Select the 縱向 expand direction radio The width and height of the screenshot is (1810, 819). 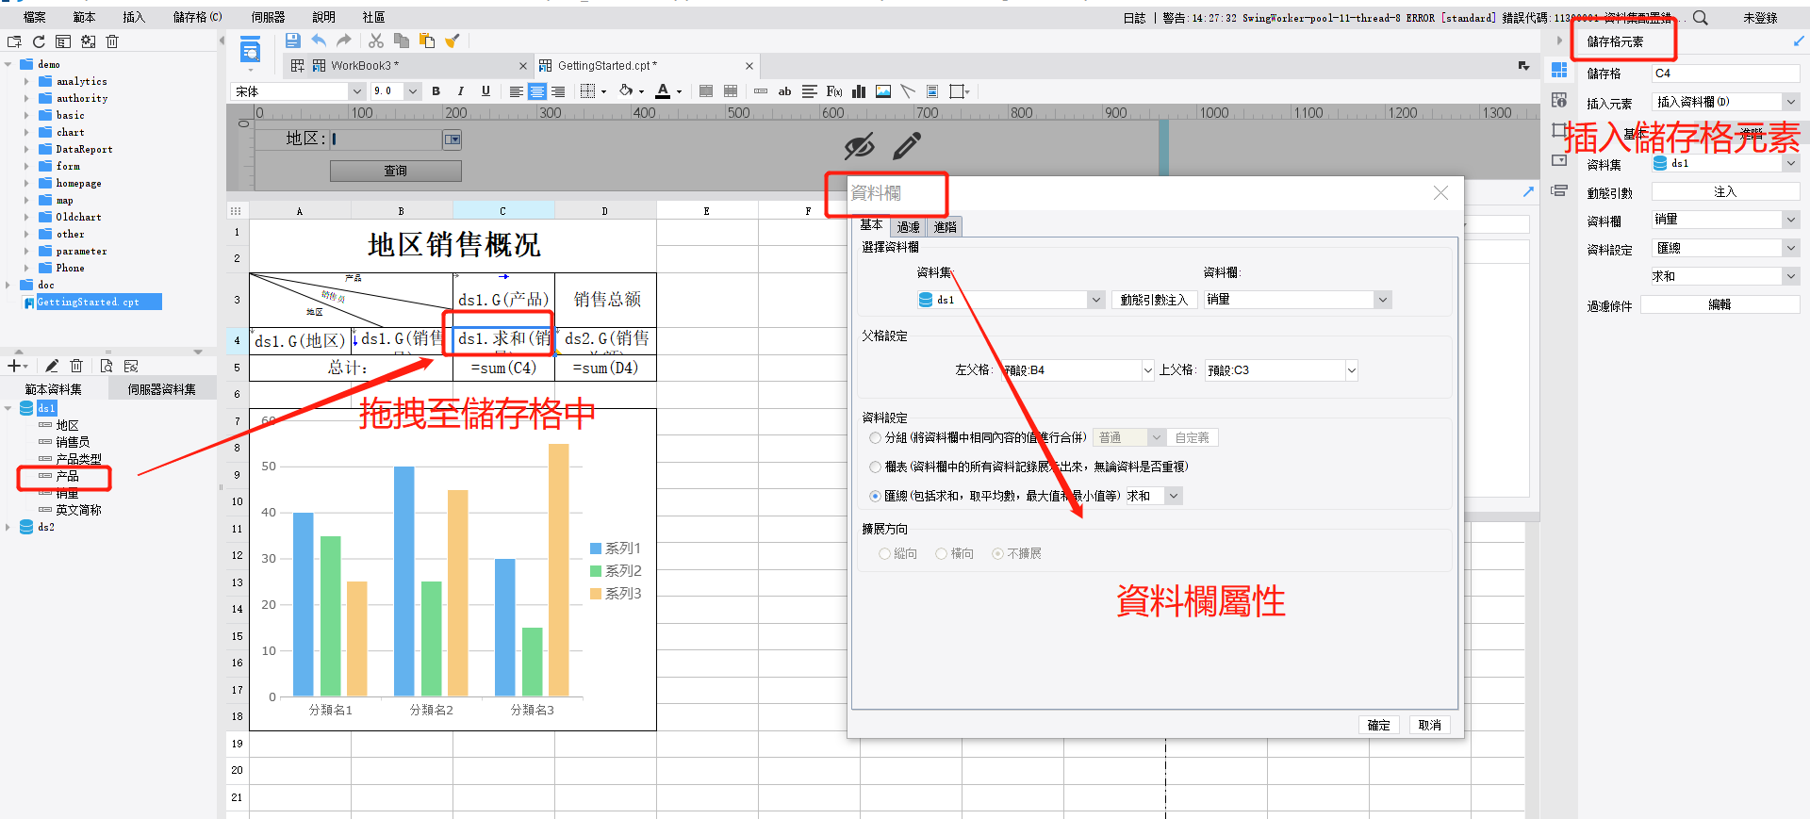(884, 554)
